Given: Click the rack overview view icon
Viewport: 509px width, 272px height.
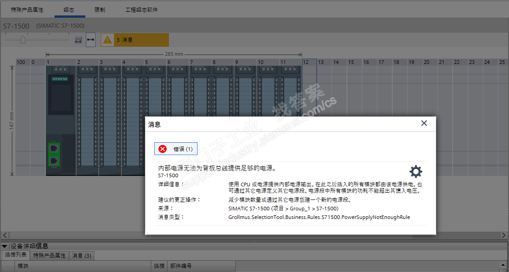Looking at the screenshot, I should pyautogui.click(x=78, y=40).
